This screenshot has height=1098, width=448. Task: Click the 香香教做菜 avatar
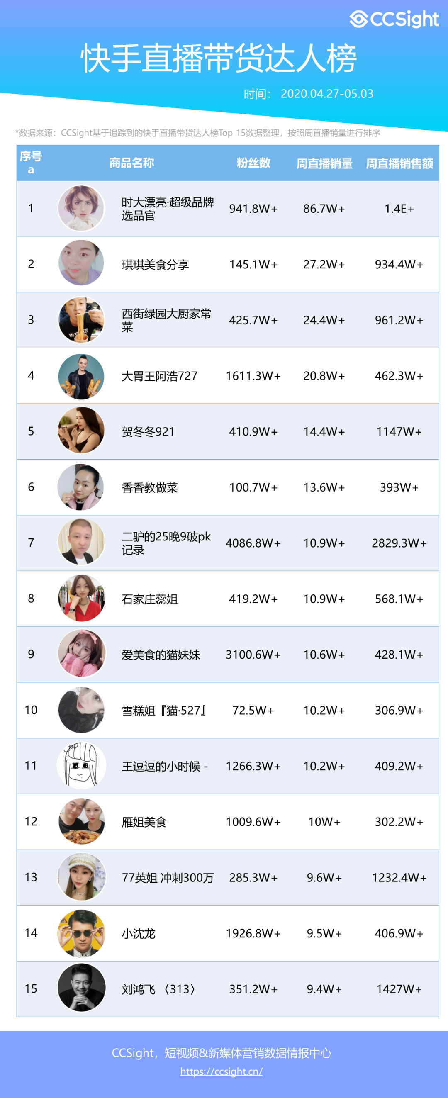coord(80,487)
